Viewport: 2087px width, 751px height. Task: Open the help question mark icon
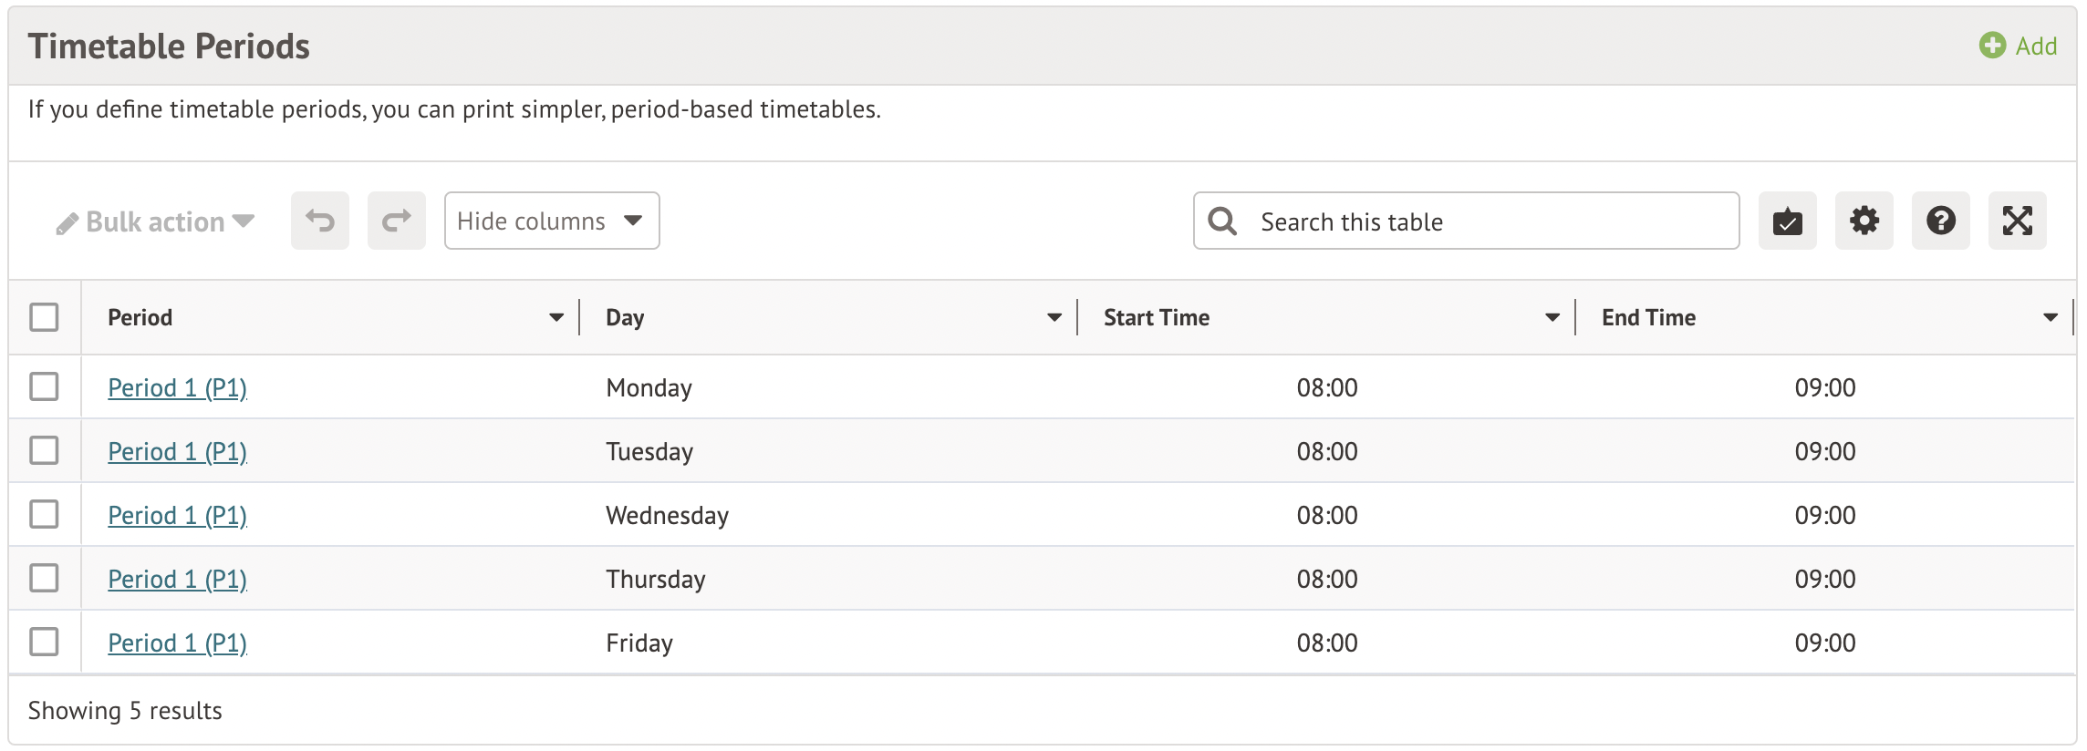1941,221
